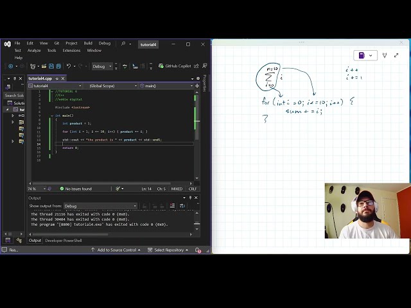Open the Analyze menu
Image resolution: width=411 pixels, height=308 pixels.
point(34,50)
